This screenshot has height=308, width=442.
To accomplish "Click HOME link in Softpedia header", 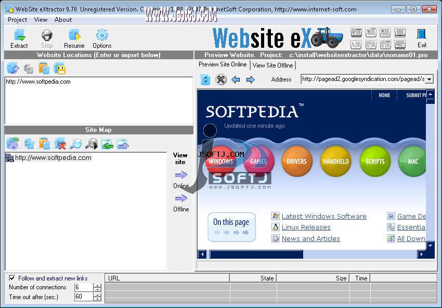I will pyautogui.click(x=384, y=95).
